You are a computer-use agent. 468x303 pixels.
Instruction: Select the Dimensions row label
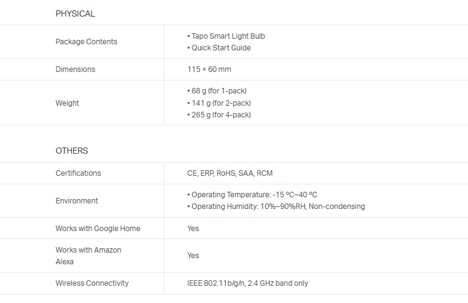click(x=75, y=69)
